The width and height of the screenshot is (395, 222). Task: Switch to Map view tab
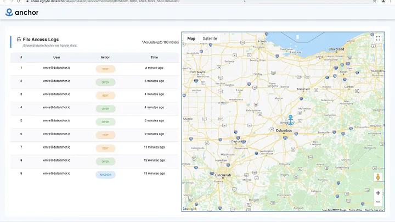pos(191,38)
